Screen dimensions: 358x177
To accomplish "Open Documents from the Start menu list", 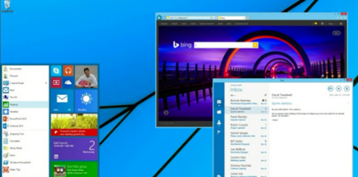I will [x=25, y=69].
